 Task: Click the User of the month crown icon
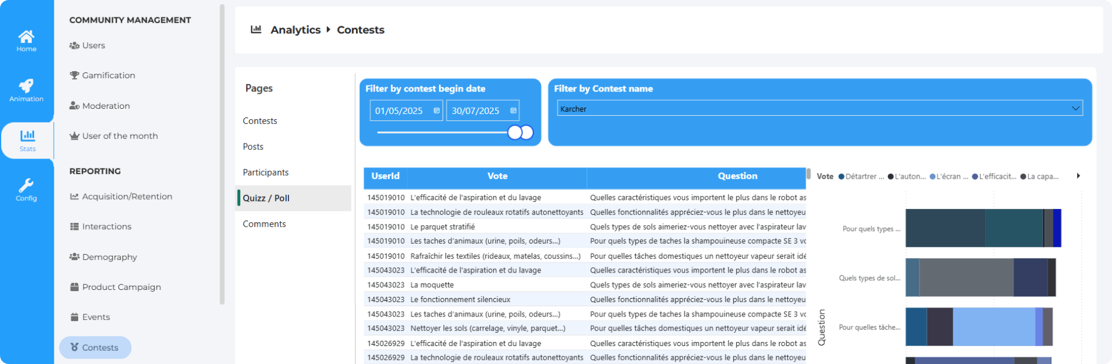point(74,136)
